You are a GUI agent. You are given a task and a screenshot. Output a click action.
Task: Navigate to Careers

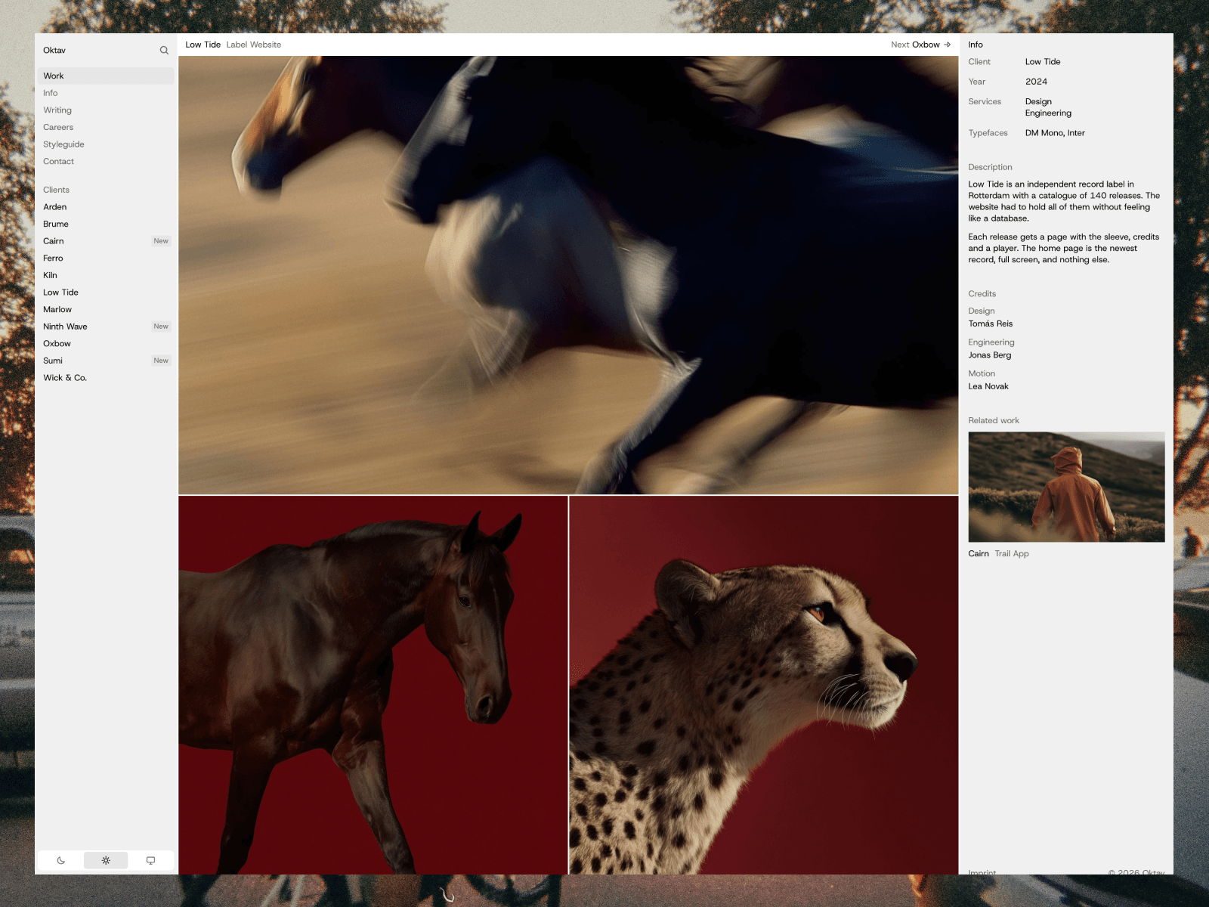click(x=106, y=127)
